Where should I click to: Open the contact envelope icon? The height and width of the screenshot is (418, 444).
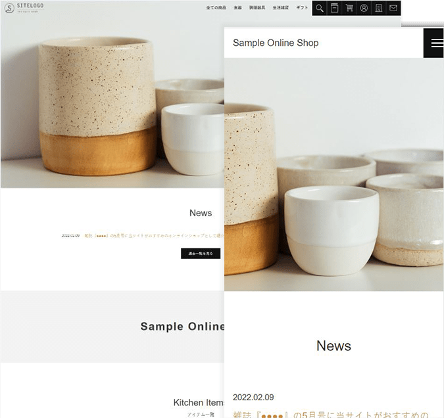coord(393,8)
